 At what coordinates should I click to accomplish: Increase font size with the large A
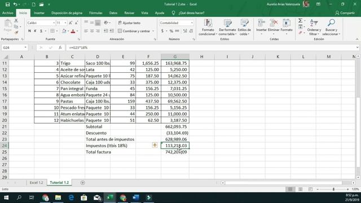[71, 23]
